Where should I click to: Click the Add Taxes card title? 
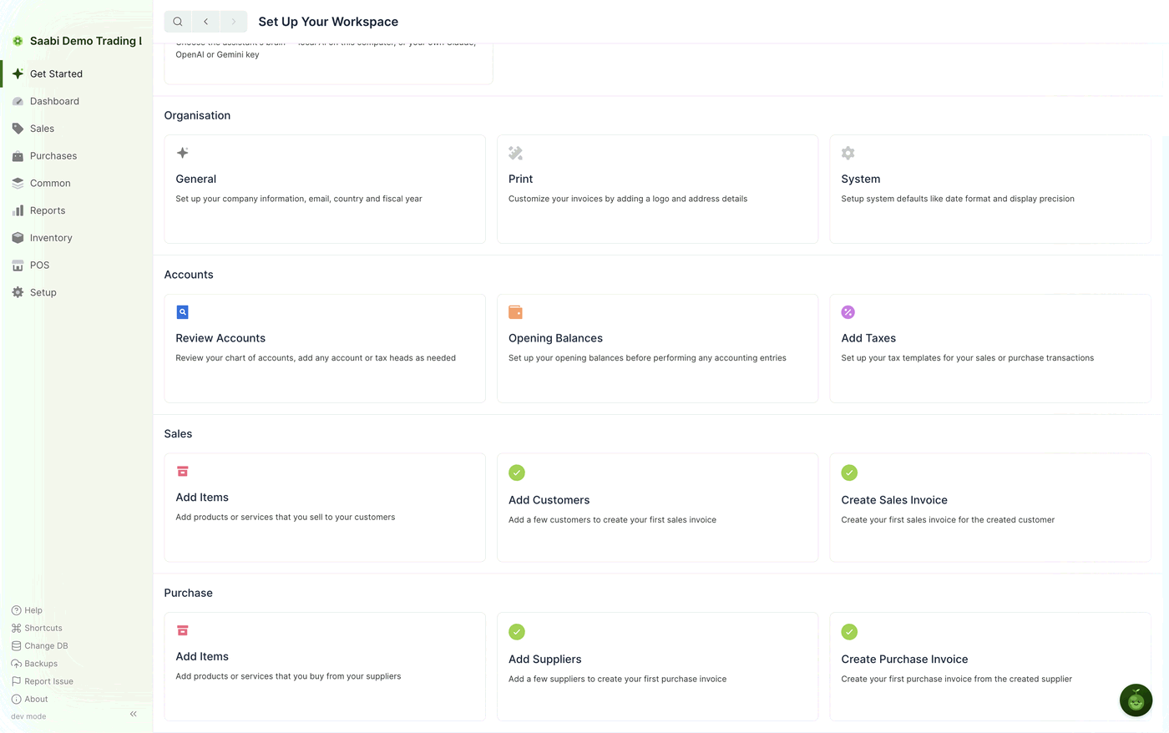[x=868, y=338]
